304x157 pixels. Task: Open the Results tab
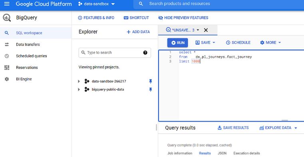[x=205, y=153]
